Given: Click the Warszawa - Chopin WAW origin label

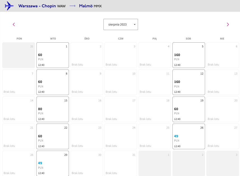Looking at the screenshot, I should tap(42, 6).
